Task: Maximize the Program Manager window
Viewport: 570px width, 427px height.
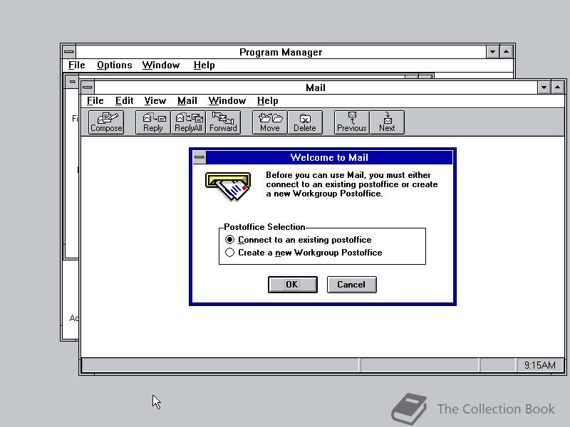Action: click(x=507, y=51)
